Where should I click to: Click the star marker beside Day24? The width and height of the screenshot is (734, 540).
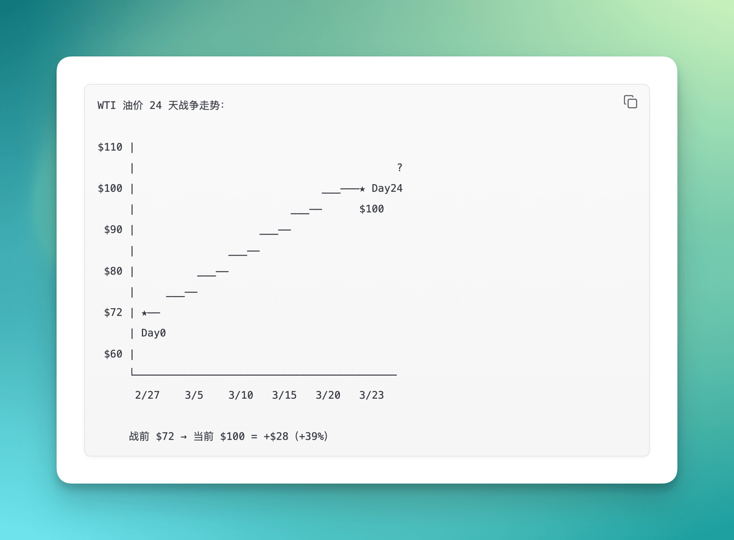coord(362,188)
